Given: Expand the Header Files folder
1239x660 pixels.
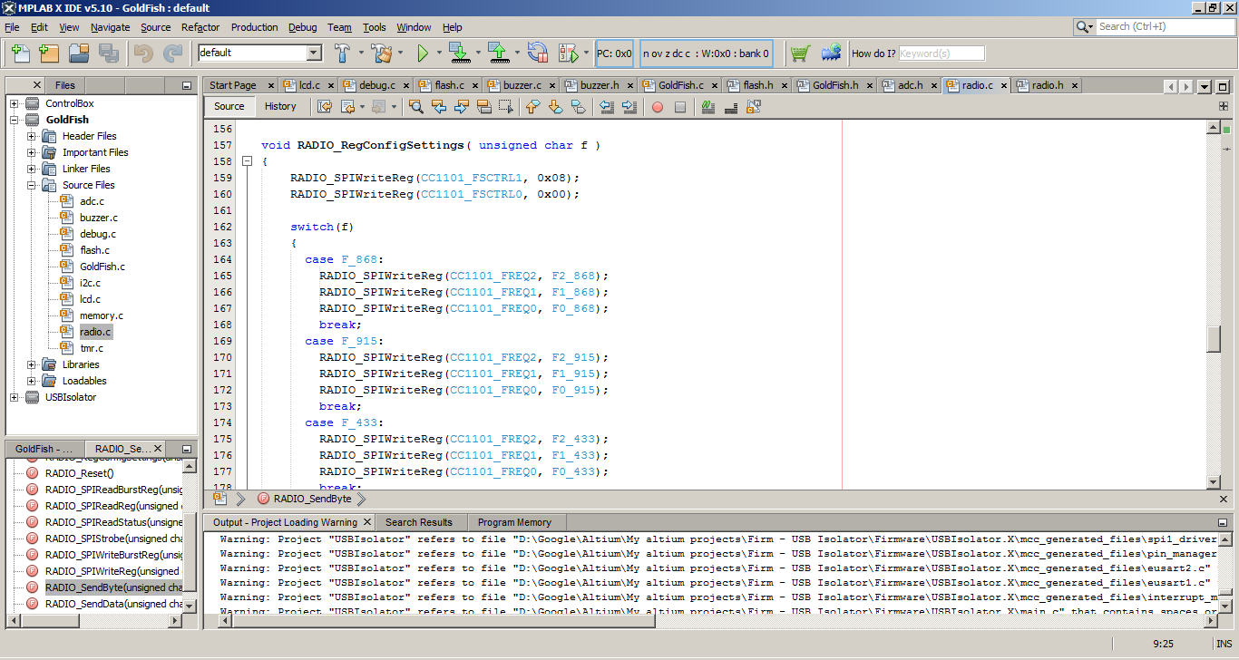Looking at the screenshot, I should (32, 136).
